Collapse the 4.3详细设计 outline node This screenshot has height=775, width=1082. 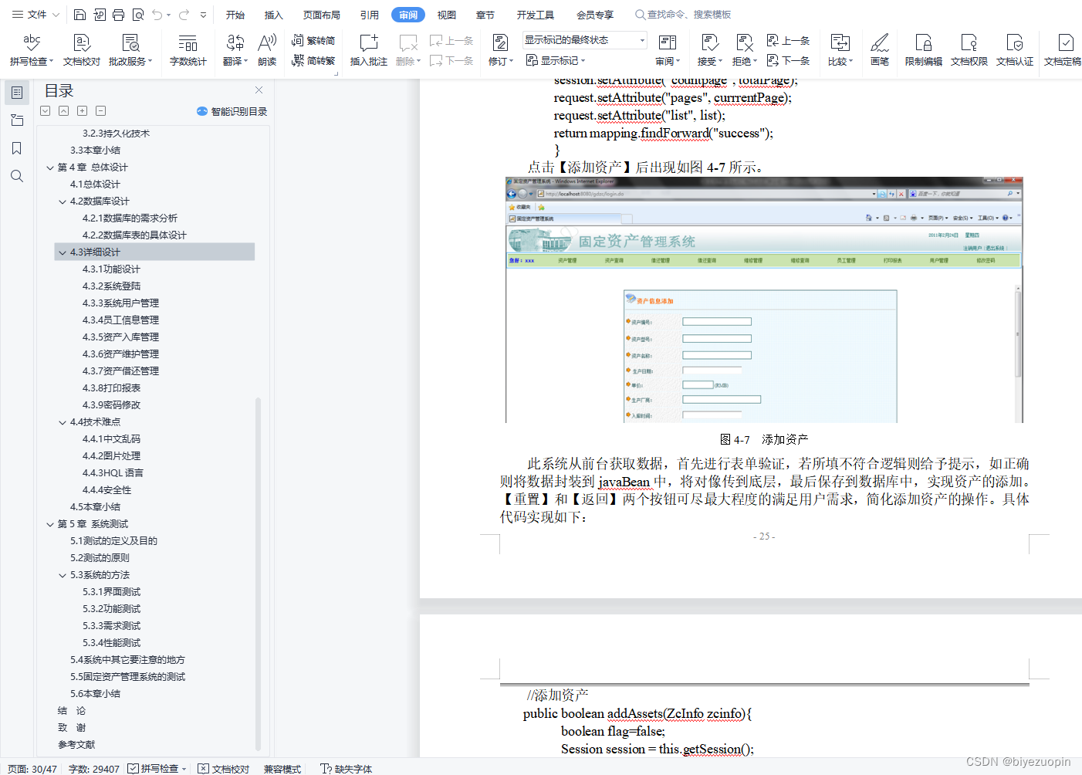coord(63,252)
